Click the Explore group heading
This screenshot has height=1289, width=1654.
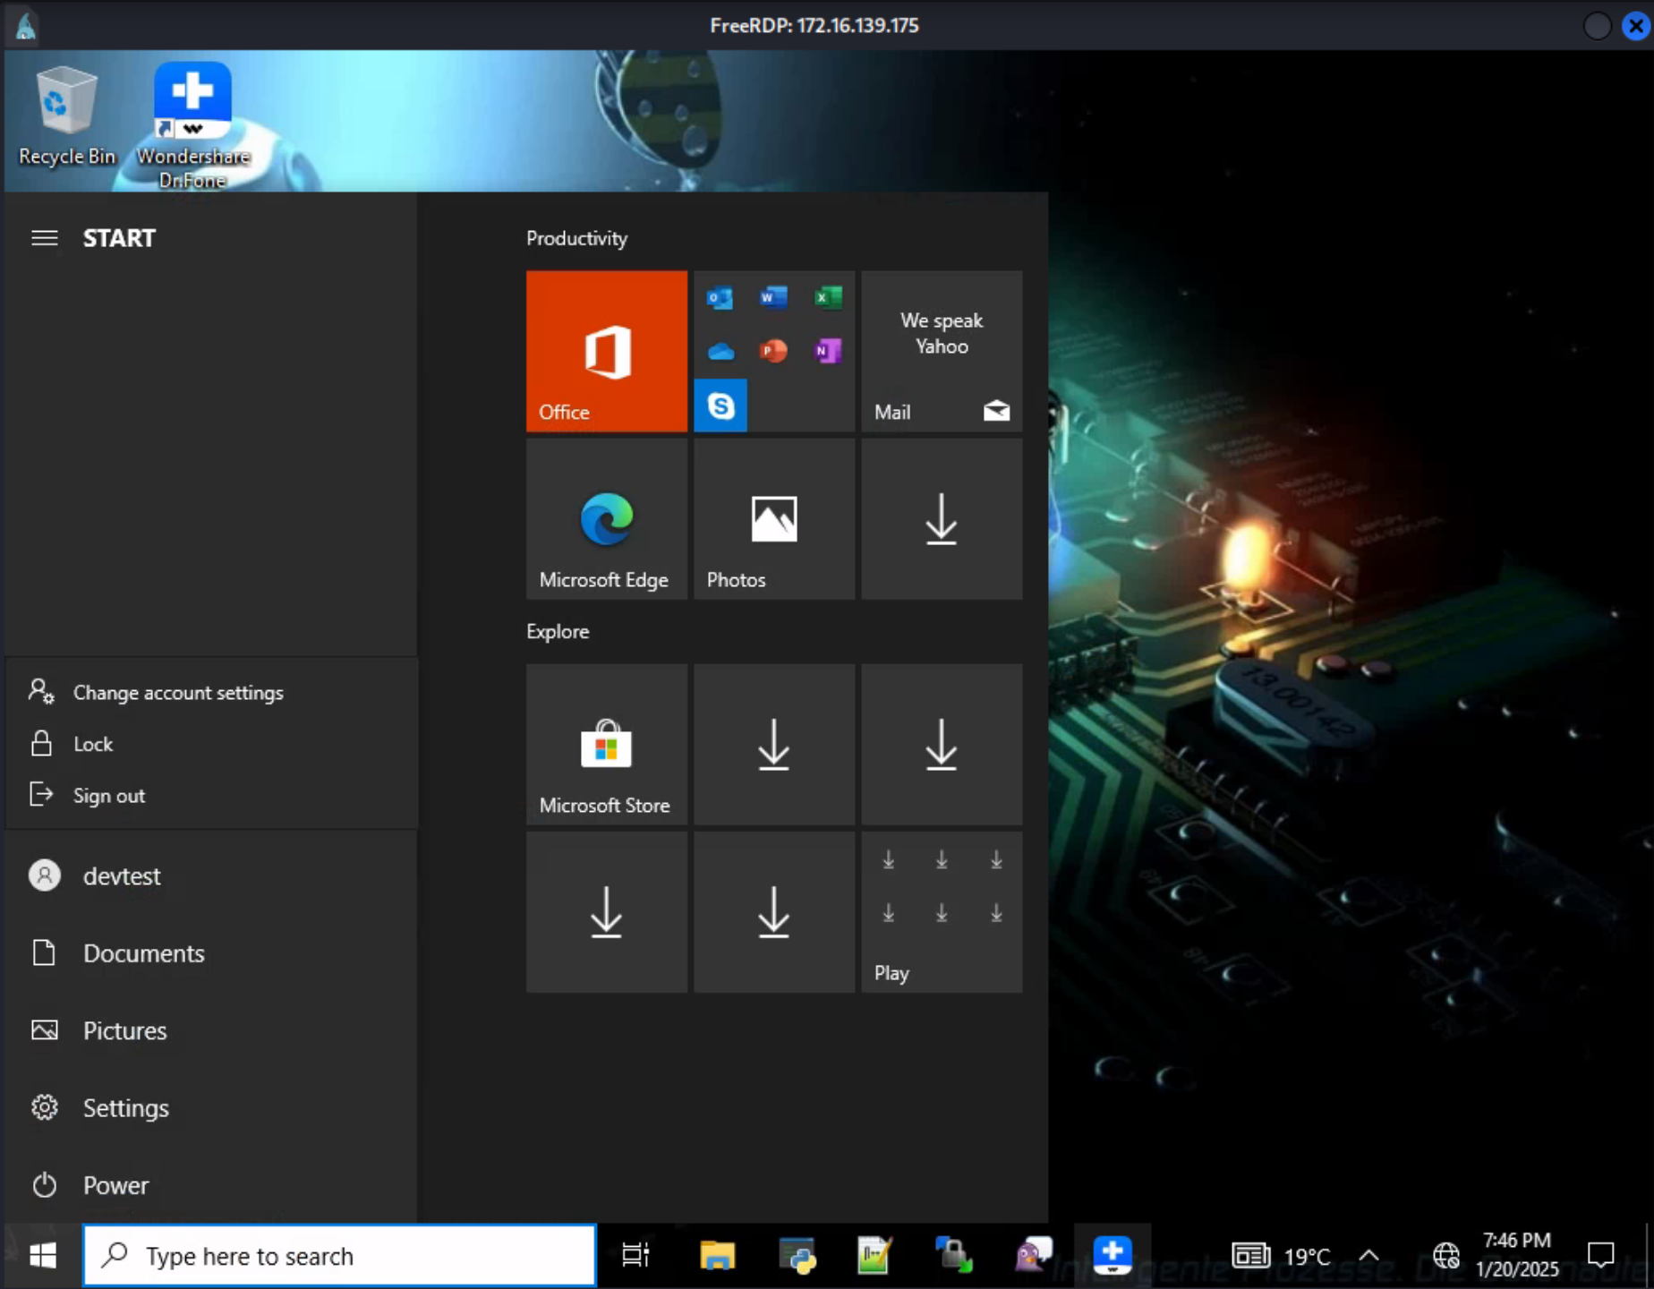coord(558,631)
